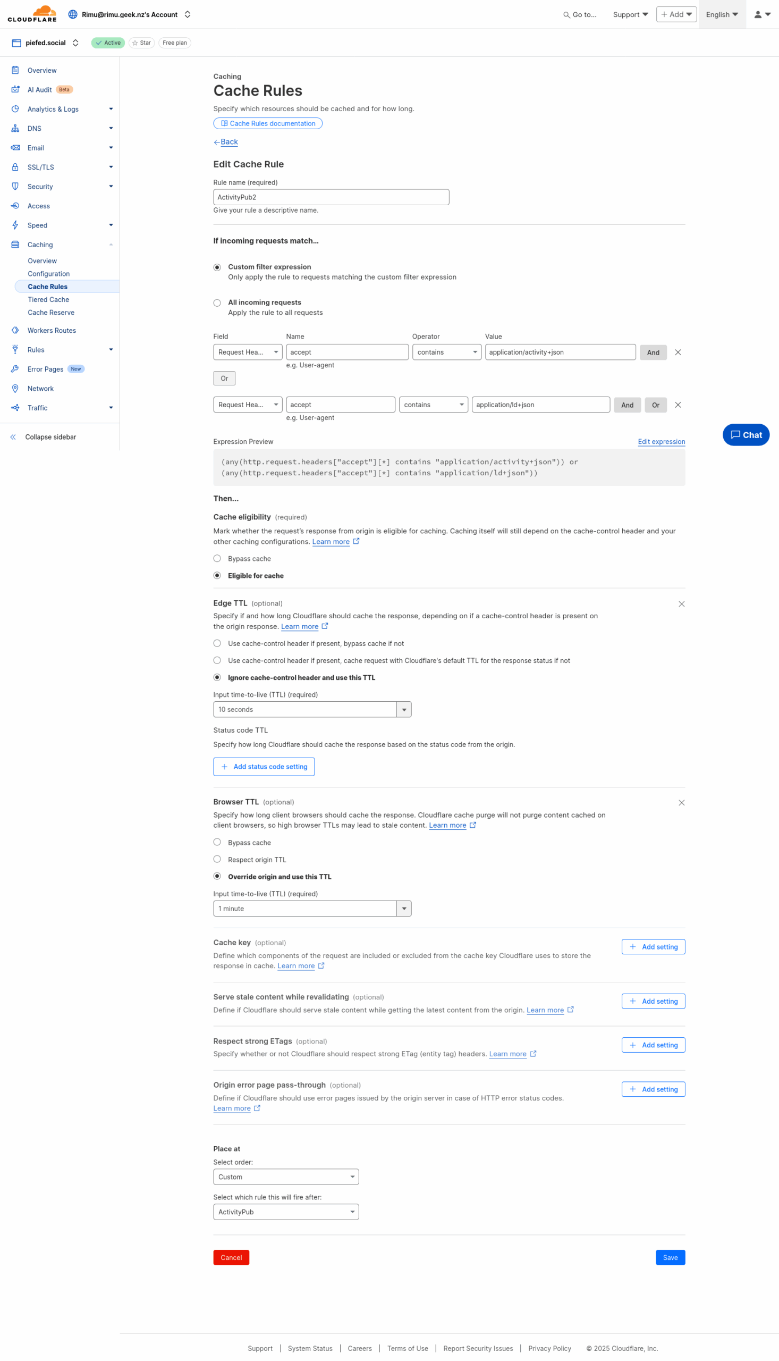779x1361 pixels.
Task: Open the English language dropdown
Action: 722,14
